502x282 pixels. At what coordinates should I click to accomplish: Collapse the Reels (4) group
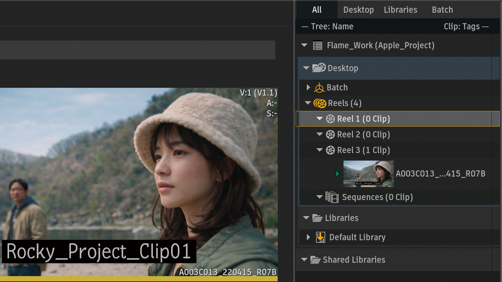308,103
